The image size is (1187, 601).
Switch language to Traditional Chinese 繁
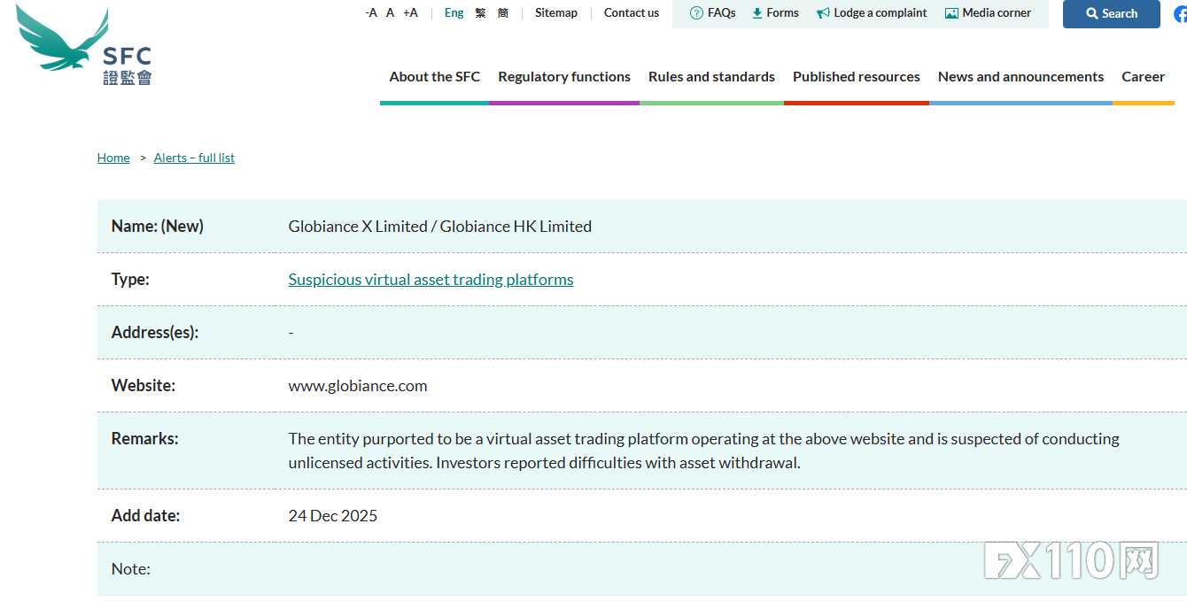tap(480, 13)
